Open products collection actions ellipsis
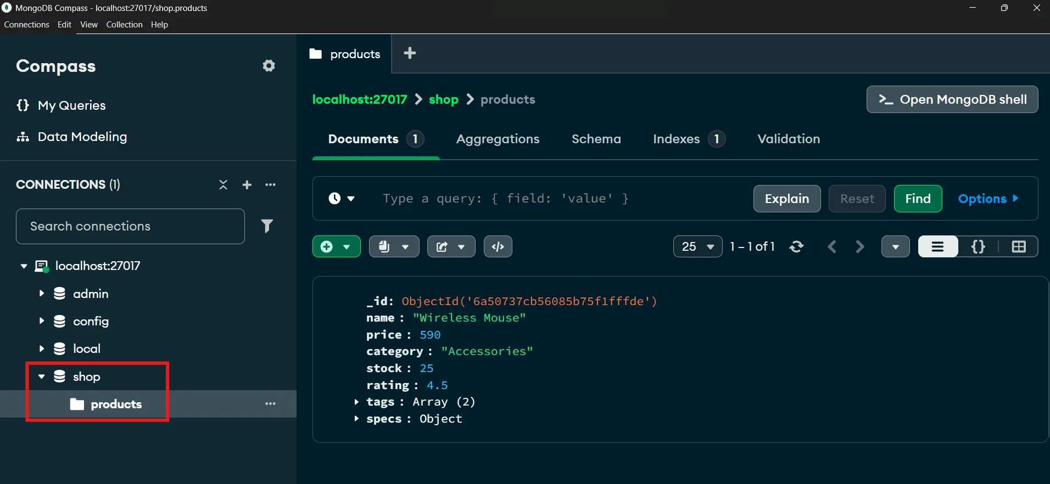The height and width of the screenshot is (484, 1050). point(271,404)
